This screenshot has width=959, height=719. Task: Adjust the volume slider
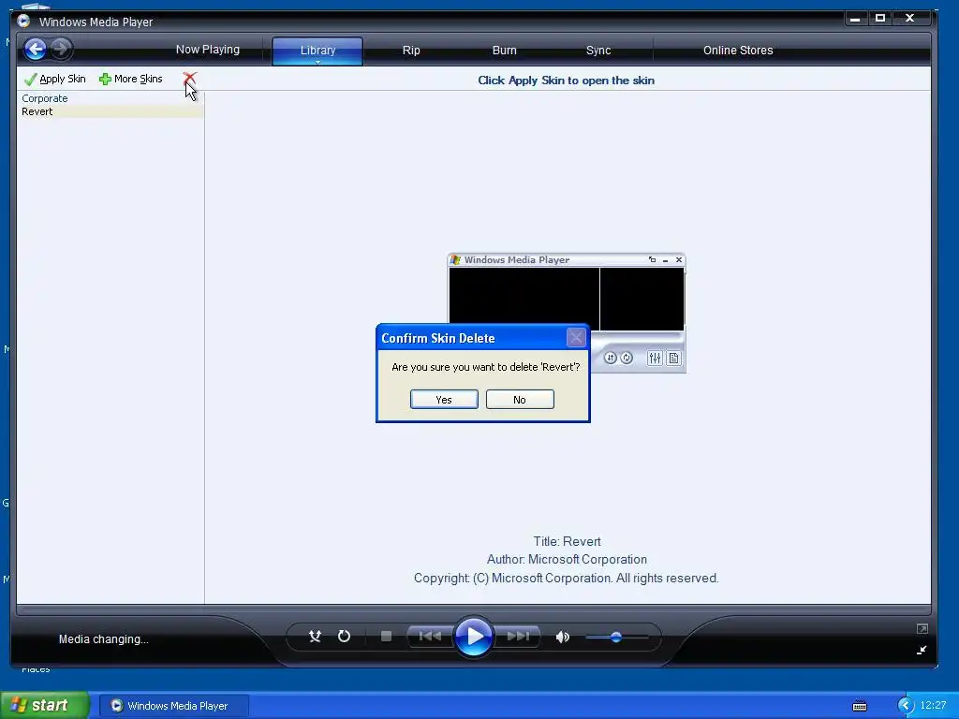[616, 637]
